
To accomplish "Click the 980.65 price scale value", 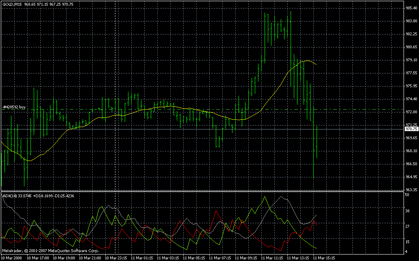I will coord(411,47).
